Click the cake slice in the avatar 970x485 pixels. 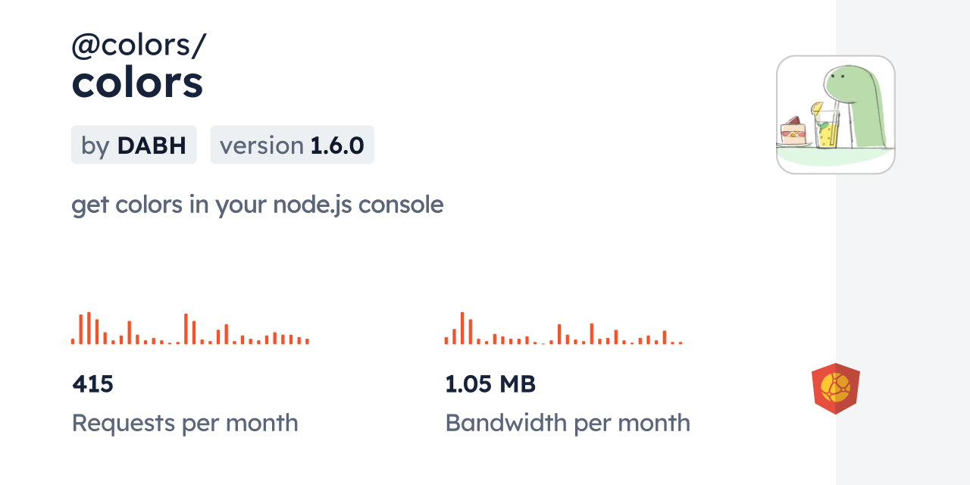click(x=793, y=131)
